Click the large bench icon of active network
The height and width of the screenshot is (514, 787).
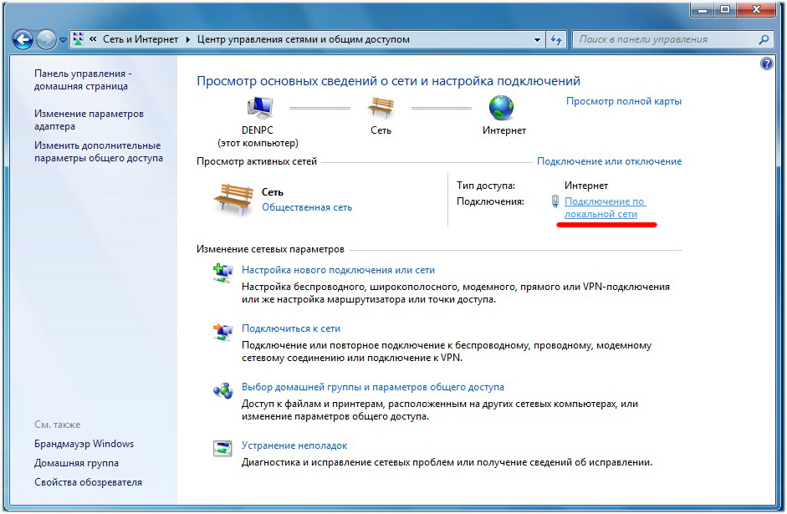point(233,199)
